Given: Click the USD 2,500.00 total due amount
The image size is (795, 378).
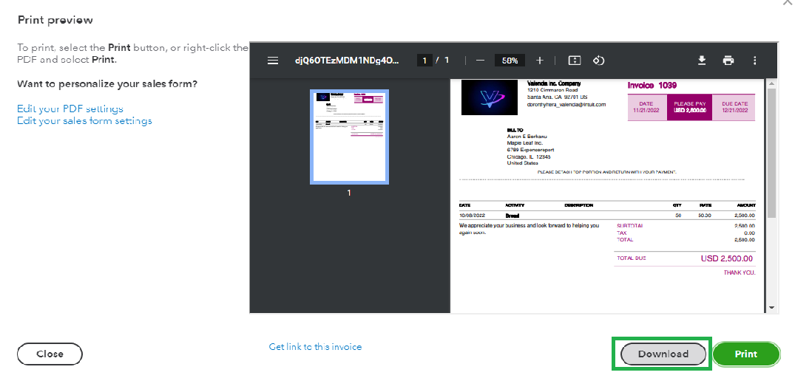Looking at the screenshot, I should pos(726,258).
